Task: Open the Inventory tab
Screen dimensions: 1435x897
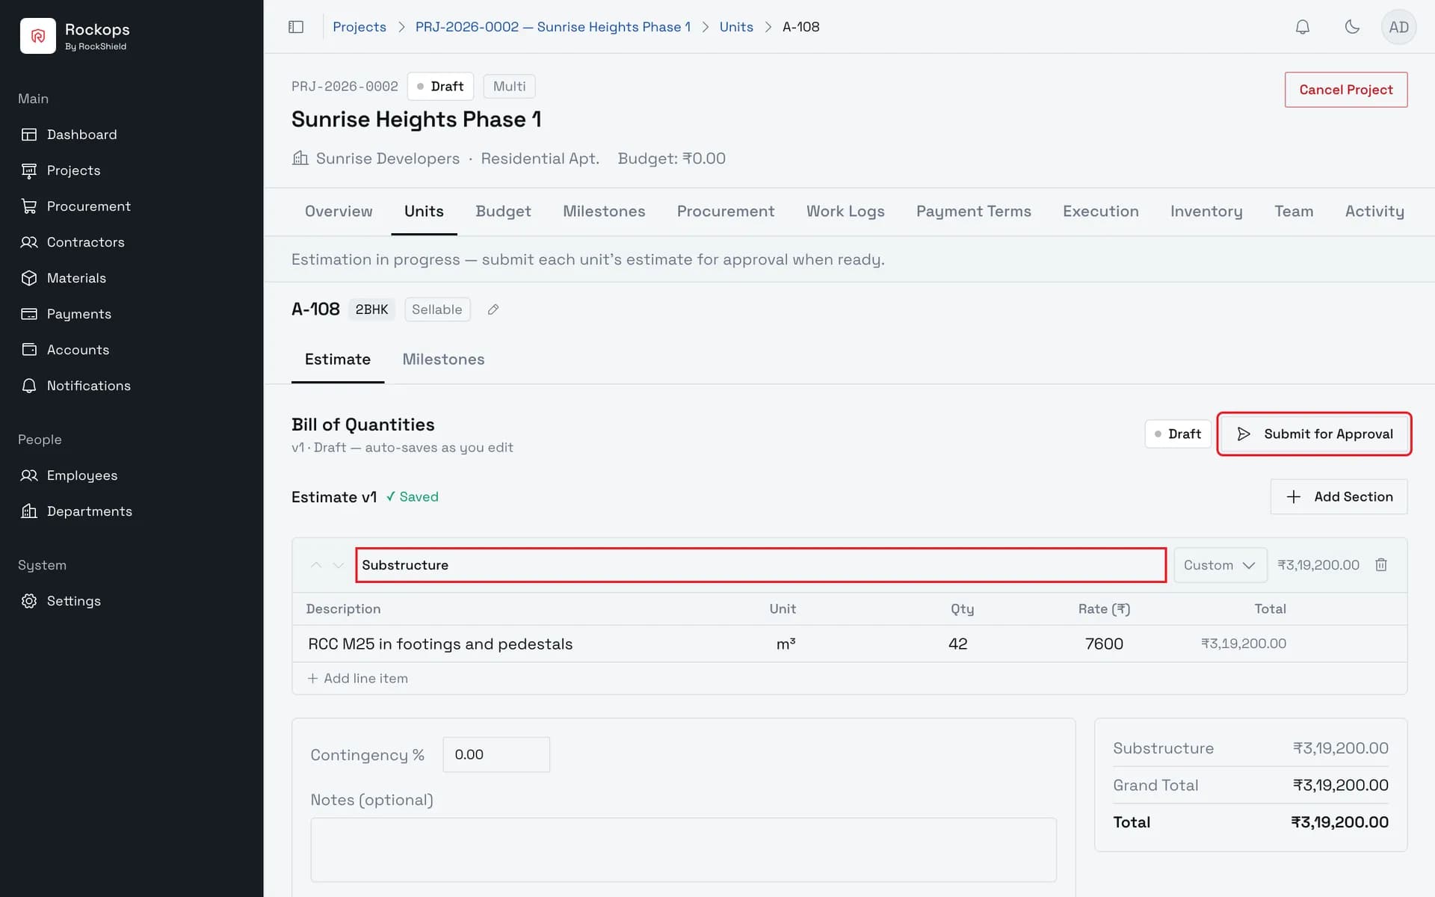Action: [x=1206, y=212]
